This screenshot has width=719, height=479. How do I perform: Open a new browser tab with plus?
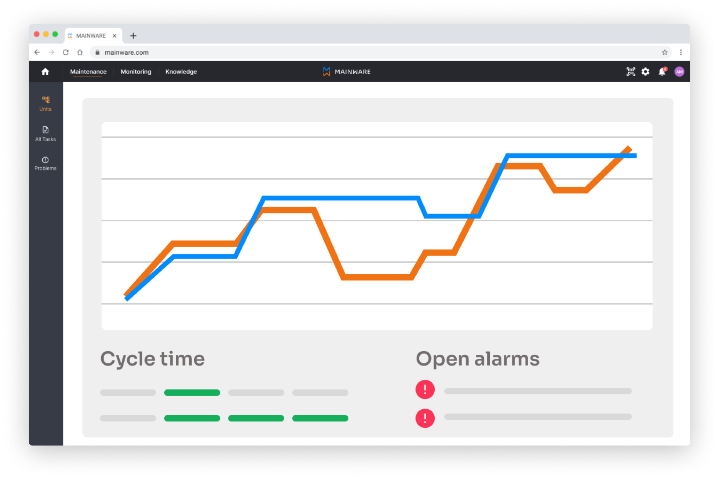click(133, 36)
